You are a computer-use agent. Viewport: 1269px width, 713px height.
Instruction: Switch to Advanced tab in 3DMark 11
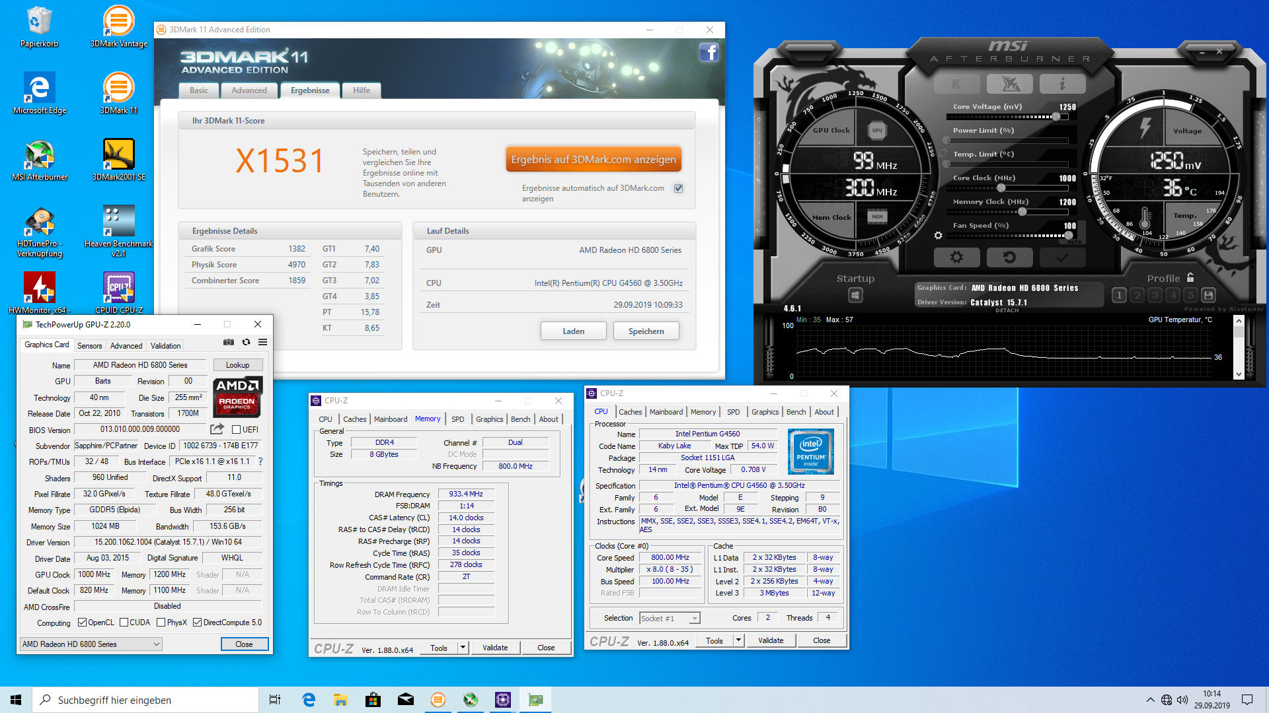click(249, 90)
